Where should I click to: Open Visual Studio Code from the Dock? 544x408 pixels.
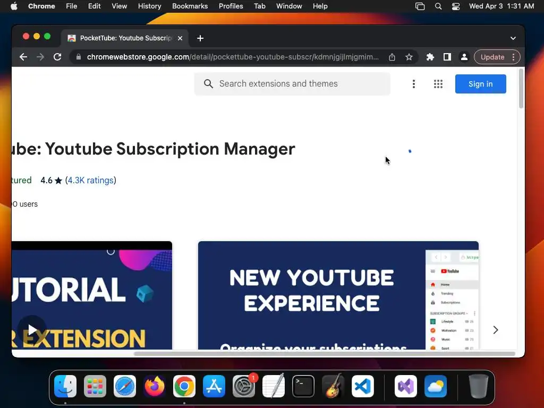(362, 386)
